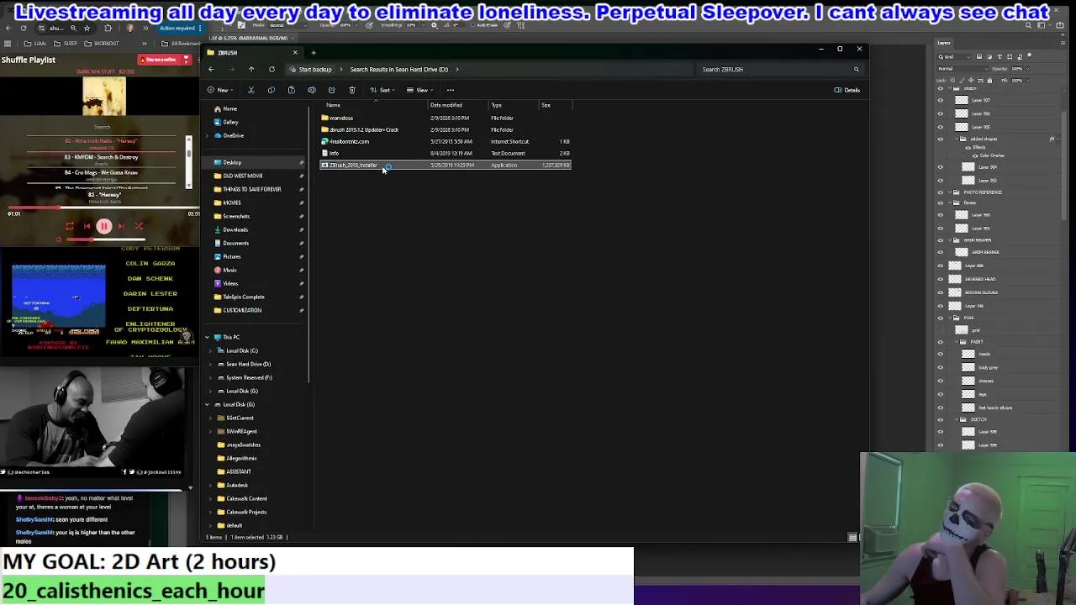Select the zbrush 2019.1.2 Update+Crack folder
The width and height of the screenshot is (1076, 605).
tap(446, 129)
